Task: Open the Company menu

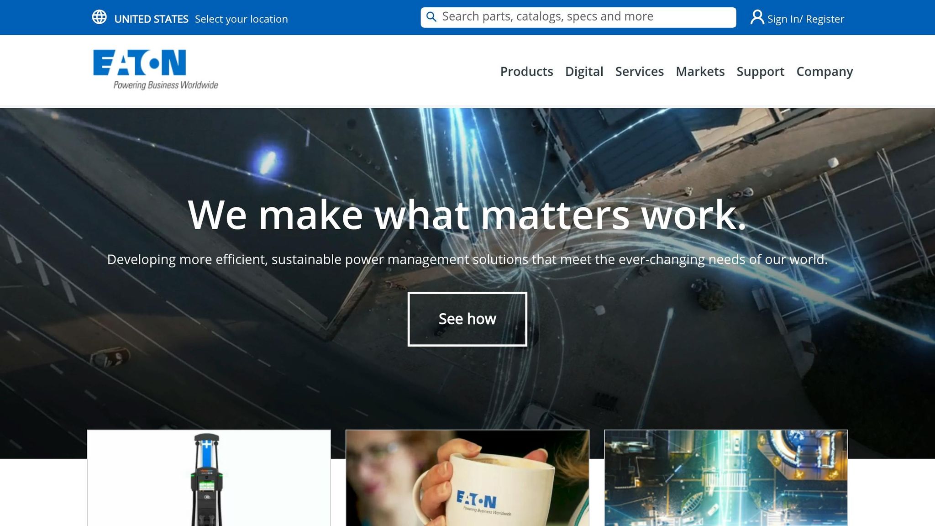Action: click(825, 72)
